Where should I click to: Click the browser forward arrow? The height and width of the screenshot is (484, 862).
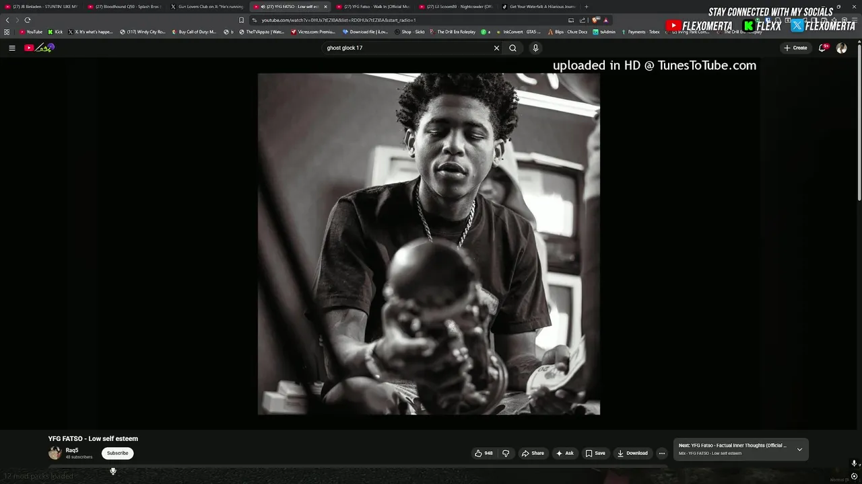click(x=17, y=20)
